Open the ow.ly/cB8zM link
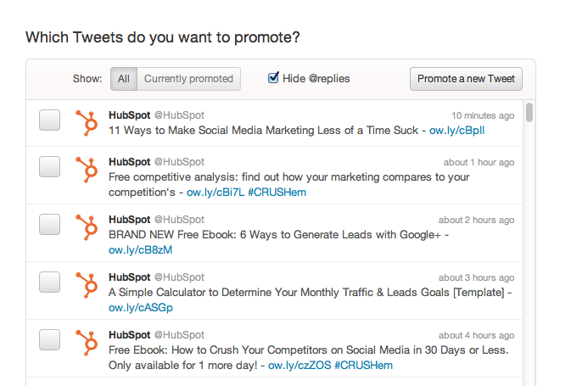The width and height of the screenshot is (571, 386). tap(140, 249)
